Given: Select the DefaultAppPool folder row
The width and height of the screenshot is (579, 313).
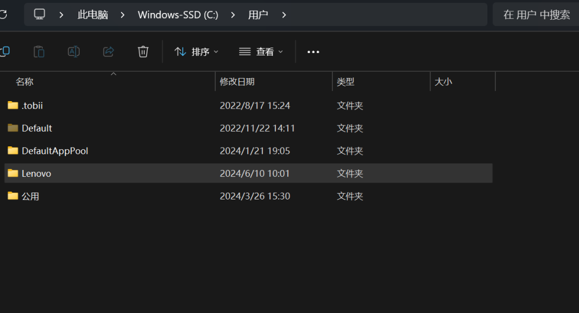Looking at the screenshot, I should (x=55, y=151).
